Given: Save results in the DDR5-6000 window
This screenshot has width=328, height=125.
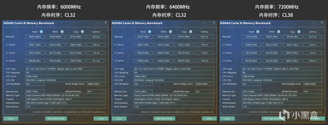Looking at the screenshot, I should (x=11, y=119).
